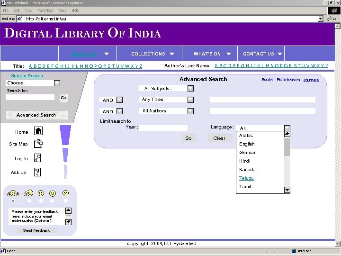Image resolution: width=341 pixels, height=256 pixels.
Task: Select radio button under fourth smiley
Action: point(53,201)
